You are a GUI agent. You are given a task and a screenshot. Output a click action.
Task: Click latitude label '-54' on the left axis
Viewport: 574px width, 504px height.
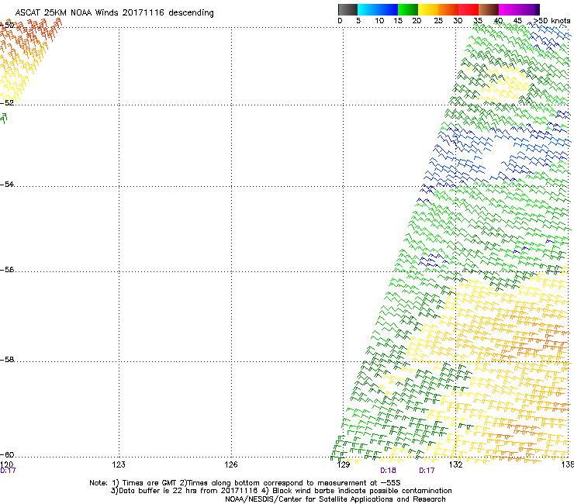[x=7, y=184]
